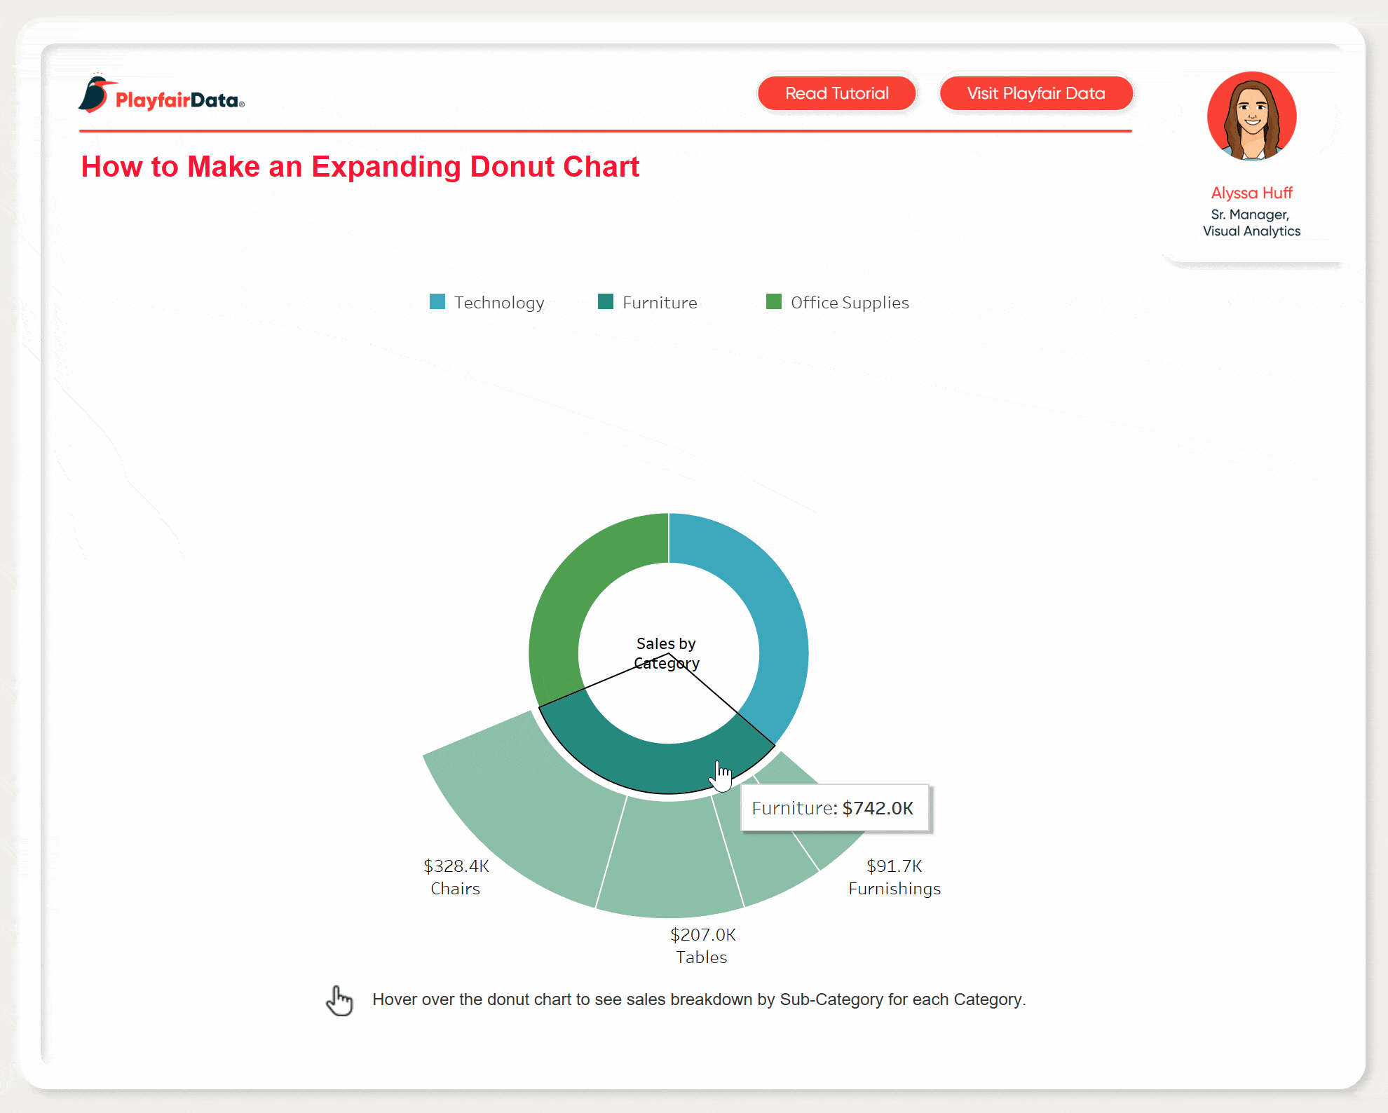Select the Technology legend label
Image resolution: width=1388 pixels, height=1113 pixels.
pos(499,303)
